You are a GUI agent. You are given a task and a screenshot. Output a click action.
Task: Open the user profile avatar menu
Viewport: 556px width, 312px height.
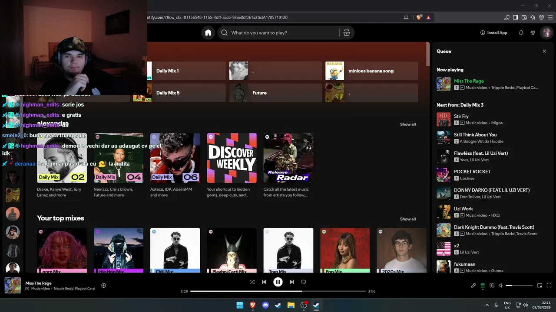(546, 33)
